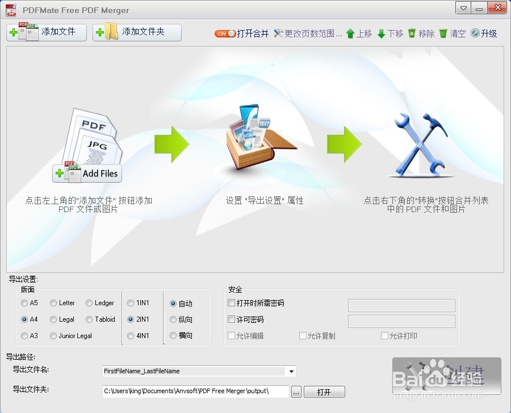Click the 移除 remove trash icon
This screenshot has width=511, height=413.
tap(412, 33)
